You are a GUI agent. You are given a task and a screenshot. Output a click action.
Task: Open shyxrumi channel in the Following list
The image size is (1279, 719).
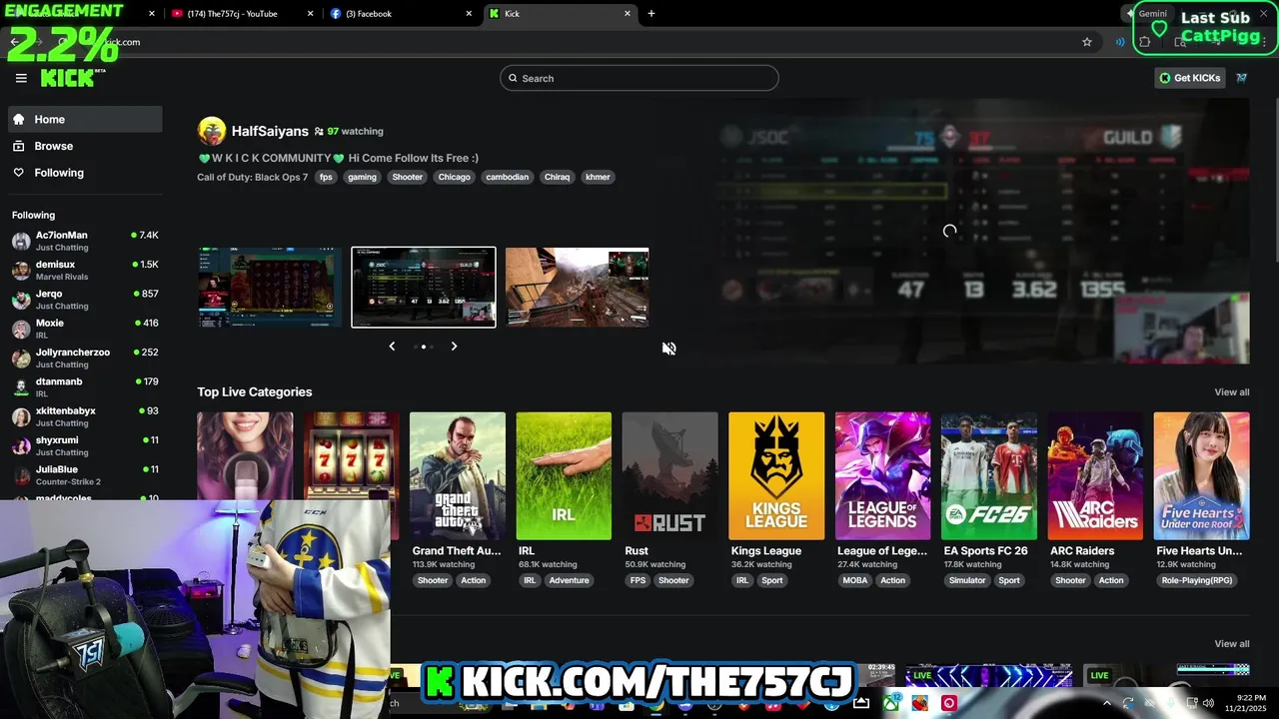[x=85, y=445]
